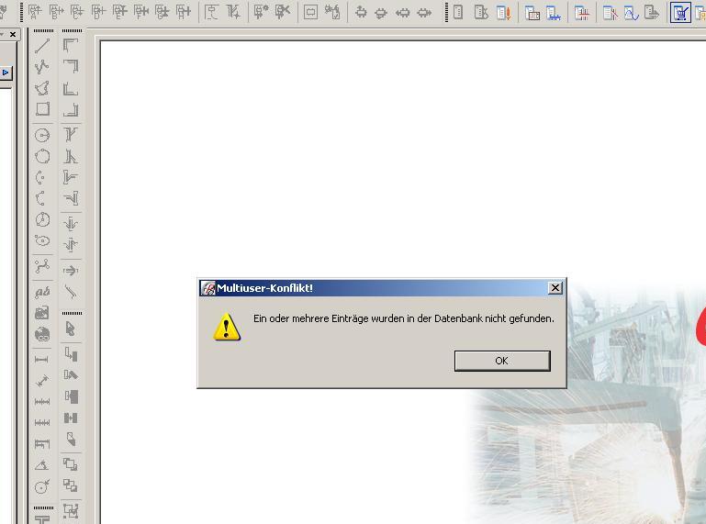706x524 pixels.
Task: Select the Insert image file tool
Action: point(42,313)
